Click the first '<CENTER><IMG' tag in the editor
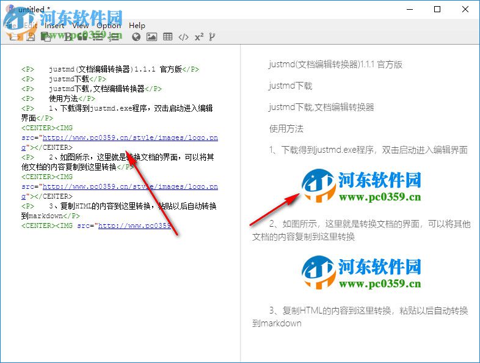The height and width of the screenshot is (363, 480). point(47,128)
